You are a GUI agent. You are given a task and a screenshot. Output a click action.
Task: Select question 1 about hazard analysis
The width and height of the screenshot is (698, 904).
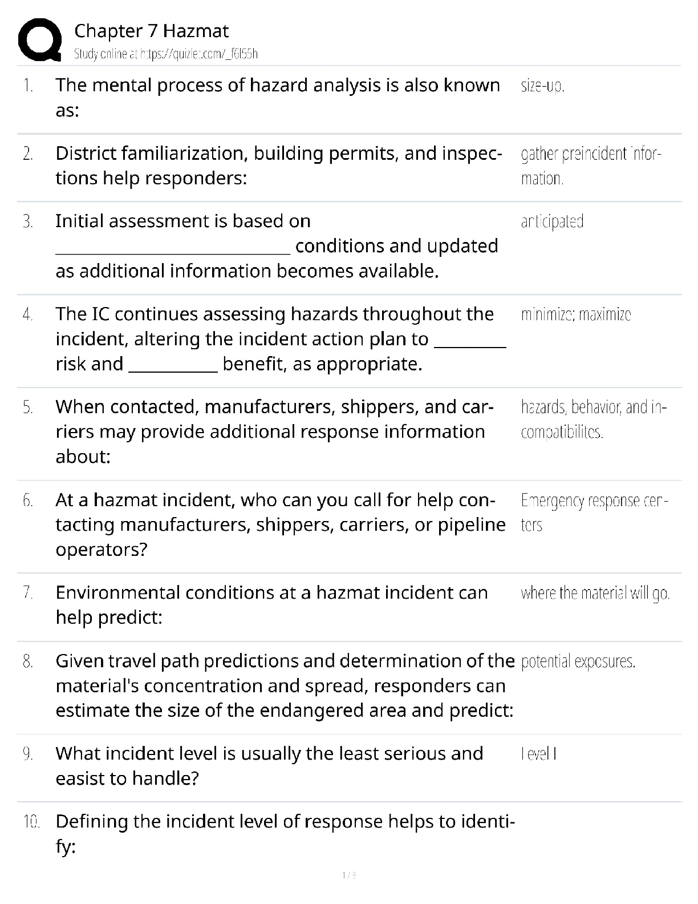coord(277,98)
